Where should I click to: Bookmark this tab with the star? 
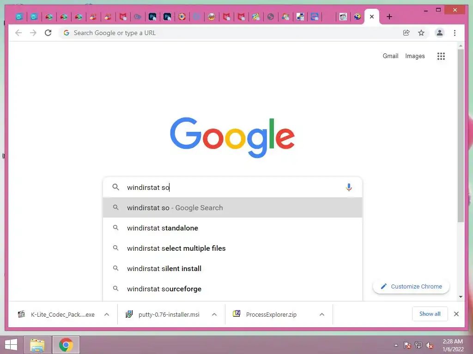coord(421,33)
